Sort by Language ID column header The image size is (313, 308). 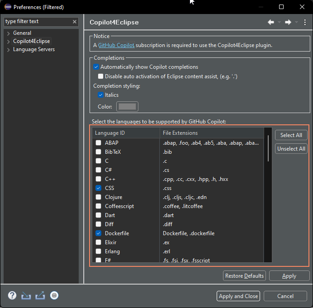pyautogui.click(x=126, y=133)
